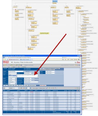Open the wide Bitte auswählen dropdown under Ausführender
The image size is (98, 116).
coord(31,82)
